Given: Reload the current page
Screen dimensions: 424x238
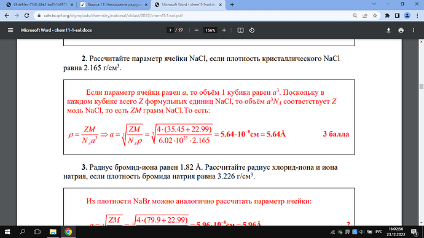Looking at the screenshot, I should (x=26, y=16).
